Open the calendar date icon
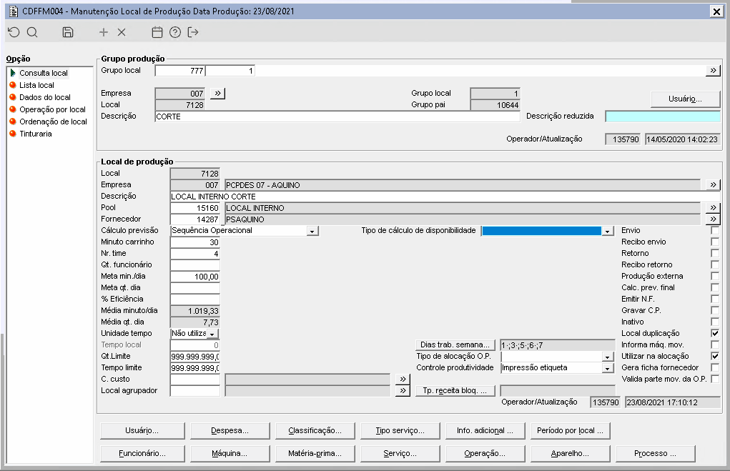This screenshot has width=730, height=471. tap(157, 32)
